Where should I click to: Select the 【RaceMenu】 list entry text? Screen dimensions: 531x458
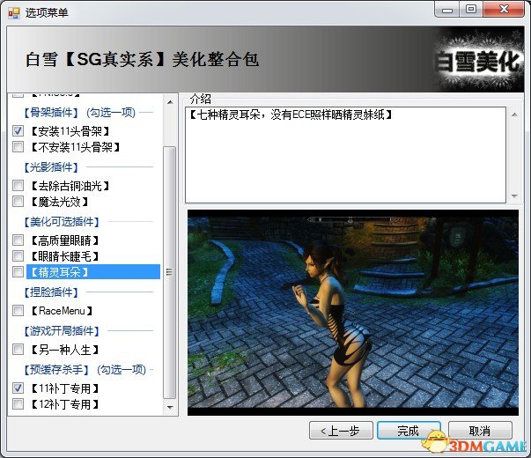62,311
